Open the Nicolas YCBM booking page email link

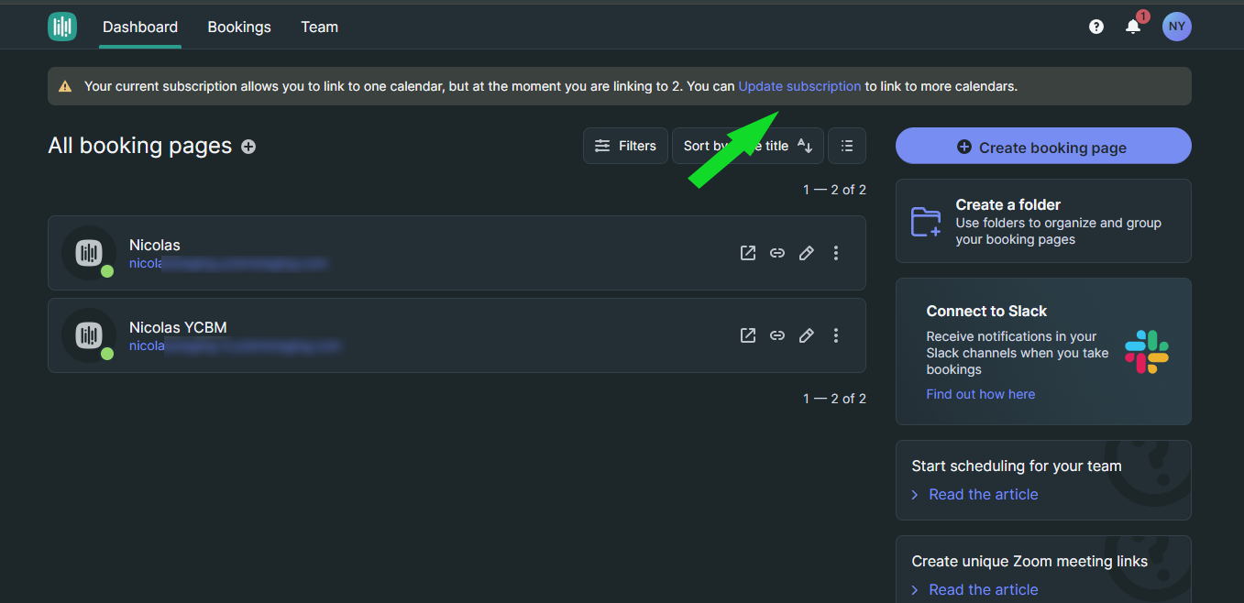click(x=235, y=345)
